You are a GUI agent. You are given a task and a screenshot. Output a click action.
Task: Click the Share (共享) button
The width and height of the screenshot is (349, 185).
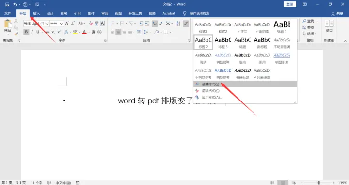click(337, 14)
